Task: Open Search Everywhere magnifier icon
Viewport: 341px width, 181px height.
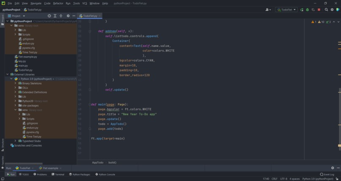Action: coord(326,10)
